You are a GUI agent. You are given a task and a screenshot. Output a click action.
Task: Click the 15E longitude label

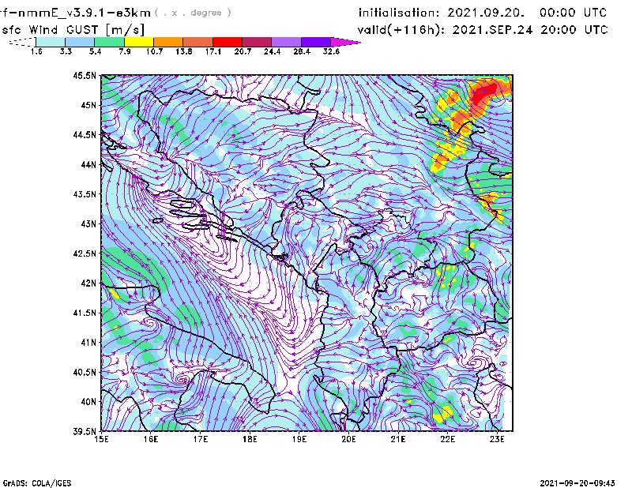pos(102,439)
